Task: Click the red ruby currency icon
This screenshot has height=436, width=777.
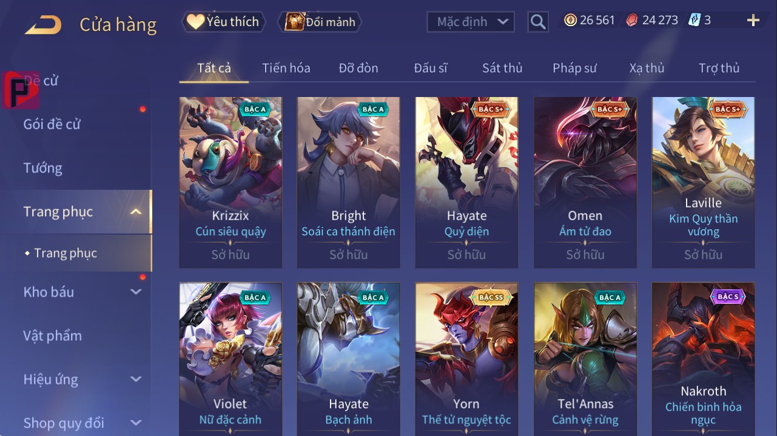Action: [x=632, y=21]
